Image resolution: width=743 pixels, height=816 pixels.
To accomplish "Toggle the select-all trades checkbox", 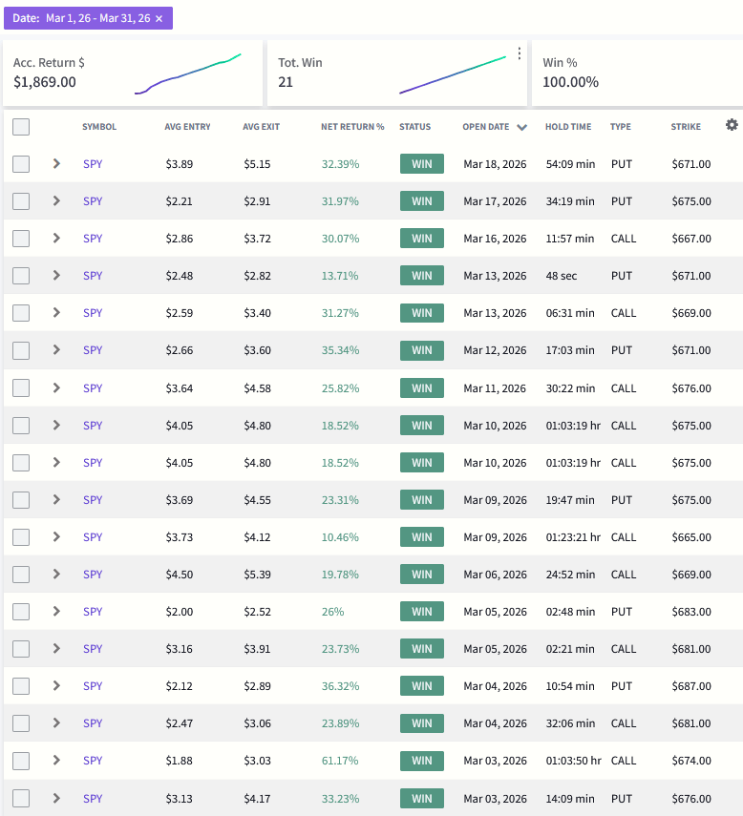I will pyautogui.click(x=21, y=126).
